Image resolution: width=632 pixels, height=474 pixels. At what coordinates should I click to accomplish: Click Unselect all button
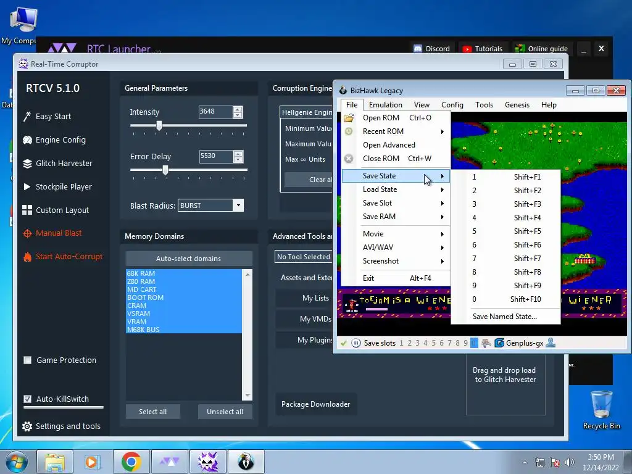(225, 412)
